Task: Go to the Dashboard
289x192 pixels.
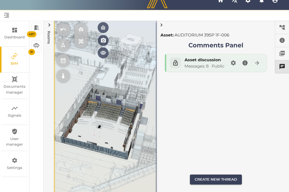Action: tap(14, 33)
